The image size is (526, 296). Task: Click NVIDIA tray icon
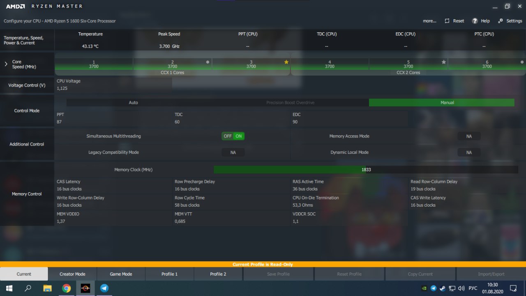(424, 288)
